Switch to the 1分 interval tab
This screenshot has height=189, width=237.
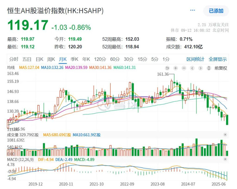point(166,59)
